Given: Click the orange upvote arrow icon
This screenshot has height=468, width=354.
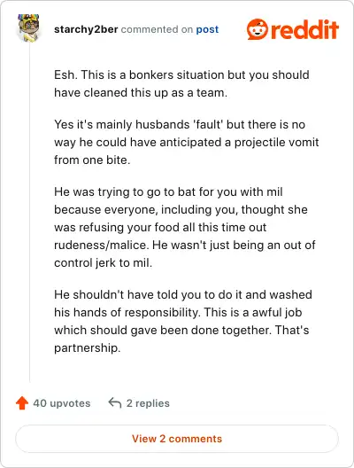Looking at the screenshot, I should 22,403.
